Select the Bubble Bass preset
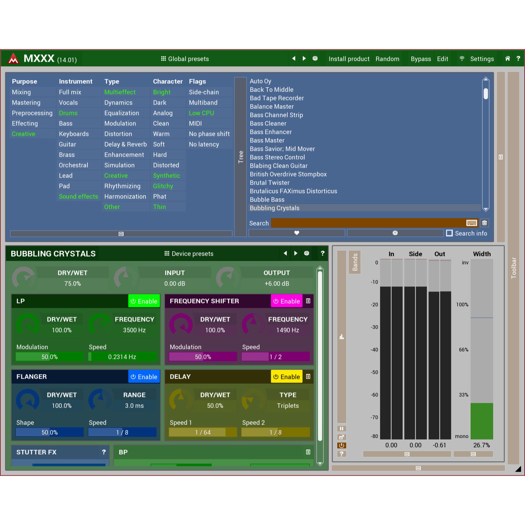This screenshot has height=525, width=525. pos(365,199)
